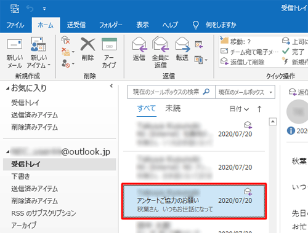Image resolution: width=308 pixels, height=233 pixels.
Task: Open 削除済みアイテム under the outlook.jp account
Action: [x=34, y=201]
